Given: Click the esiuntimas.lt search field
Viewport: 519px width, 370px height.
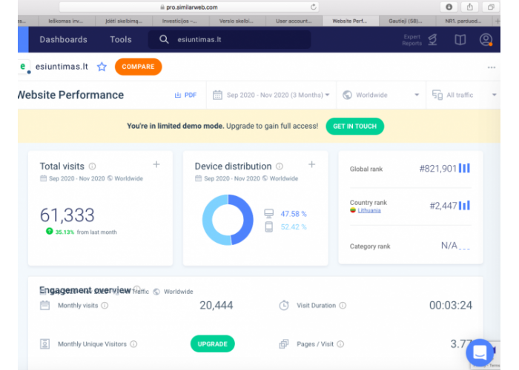Looking at the screenshot, I should [229, 40].
